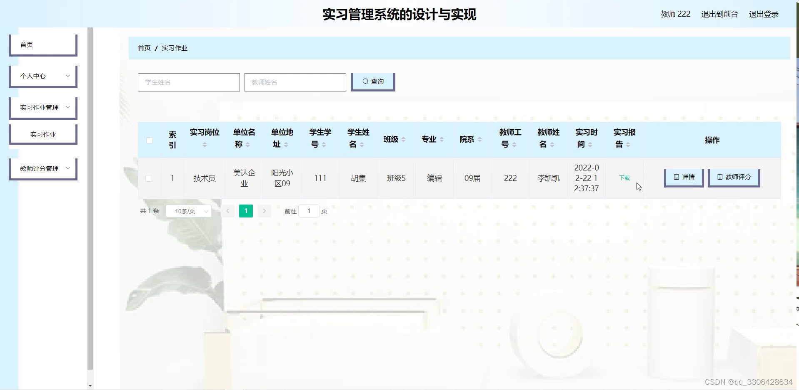Click the 班级5 table cell

[396, 178]
